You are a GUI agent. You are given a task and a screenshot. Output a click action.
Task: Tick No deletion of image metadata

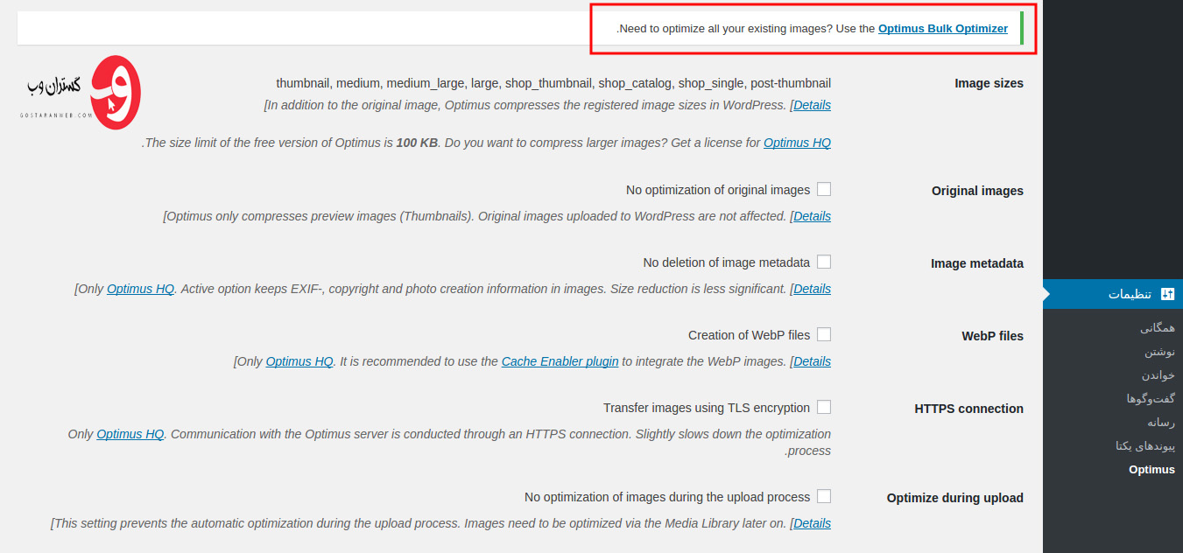point(824,262)
